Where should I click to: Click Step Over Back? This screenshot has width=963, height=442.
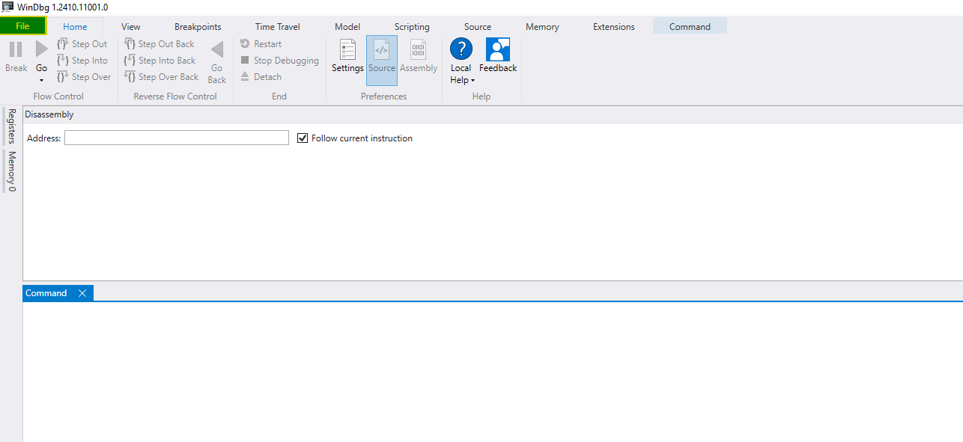coord(162,77)
